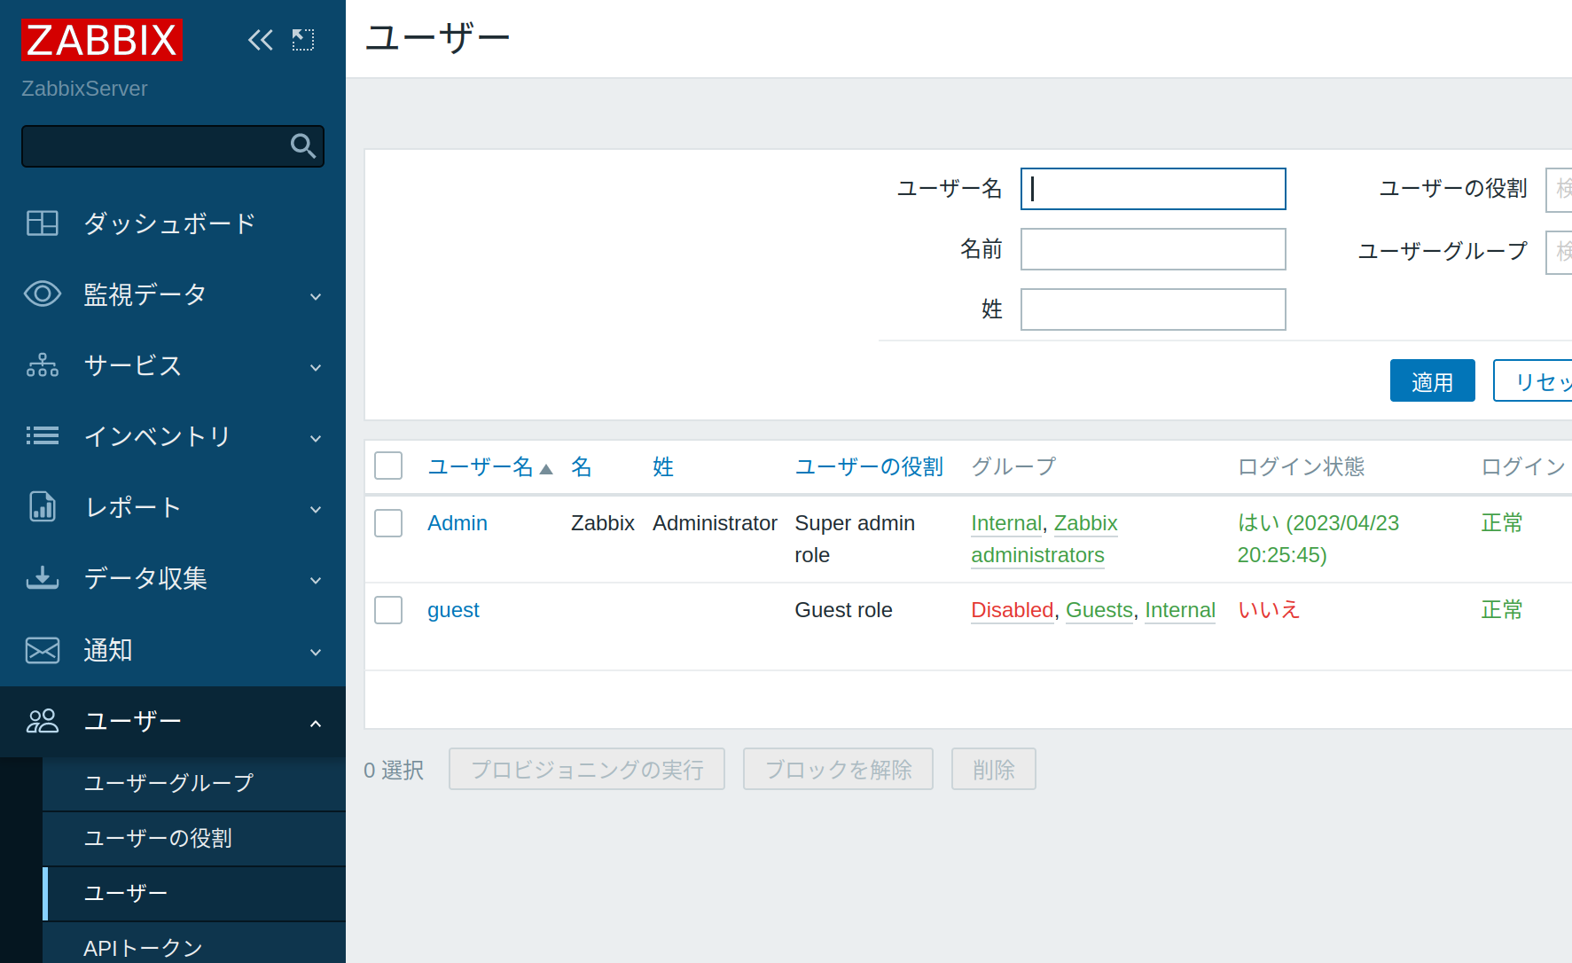Click the ZABBIX logo
1572x963 pixels.
(x=100, y=40)
